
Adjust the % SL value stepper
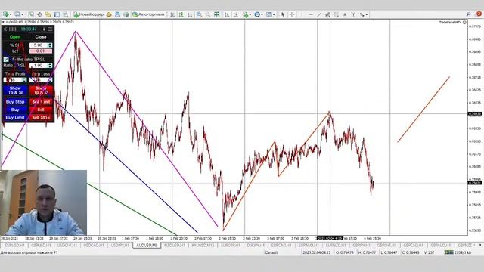pyautogui.click(x=51, y=45)
